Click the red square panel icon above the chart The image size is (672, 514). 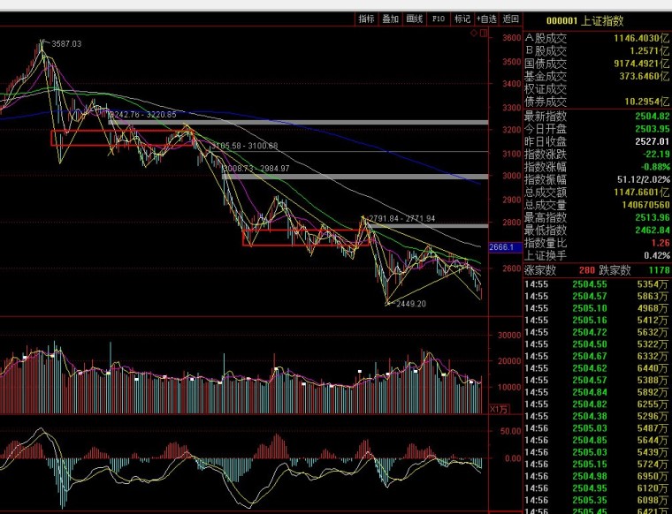click(484, 33)
